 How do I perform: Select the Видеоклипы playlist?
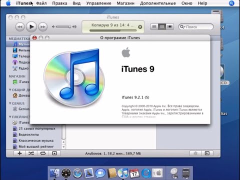34,134
